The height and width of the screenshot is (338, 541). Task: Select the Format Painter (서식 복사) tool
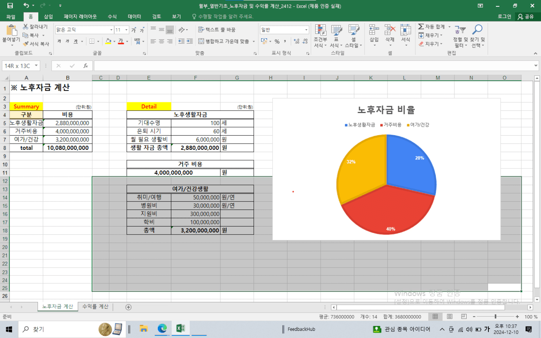26,44
